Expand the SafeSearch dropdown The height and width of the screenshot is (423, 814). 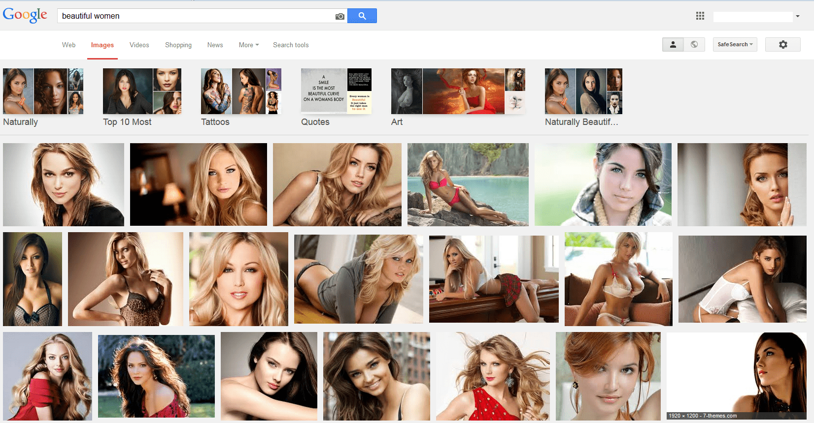[x=735, y=44]
